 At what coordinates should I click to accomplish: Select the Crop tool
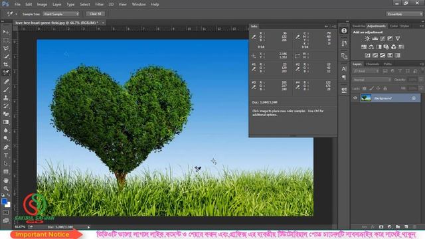coord(6,64)
